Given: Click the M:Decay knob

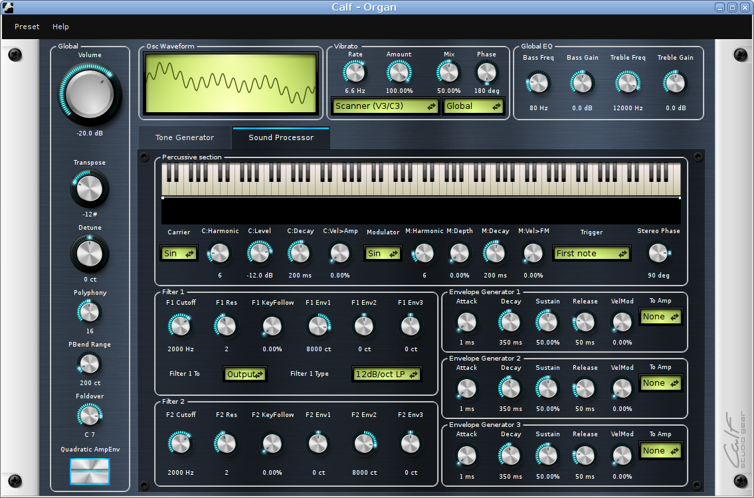Looking at the screenshot, I should [495, 253].
